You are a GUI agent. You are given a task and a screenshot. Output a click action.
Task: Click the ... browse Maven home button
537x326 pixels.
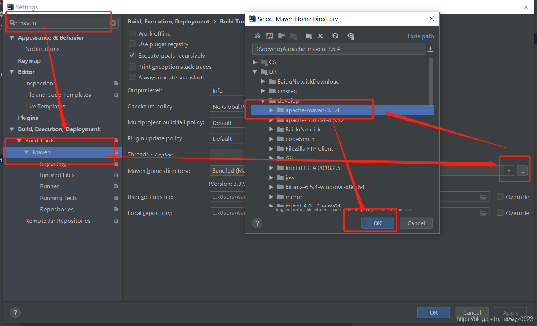point(522,171)
